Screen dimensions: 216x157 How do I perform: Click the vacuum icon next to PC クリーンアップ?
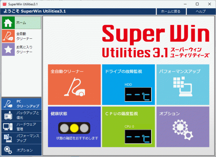pos(8,104)
